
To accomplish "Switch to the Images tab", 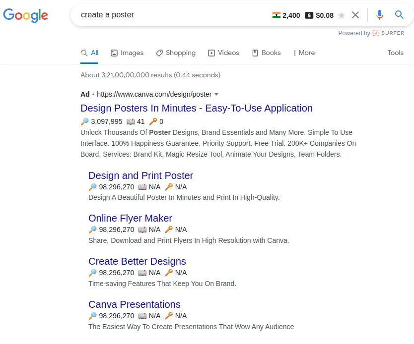I will point(127,53).
